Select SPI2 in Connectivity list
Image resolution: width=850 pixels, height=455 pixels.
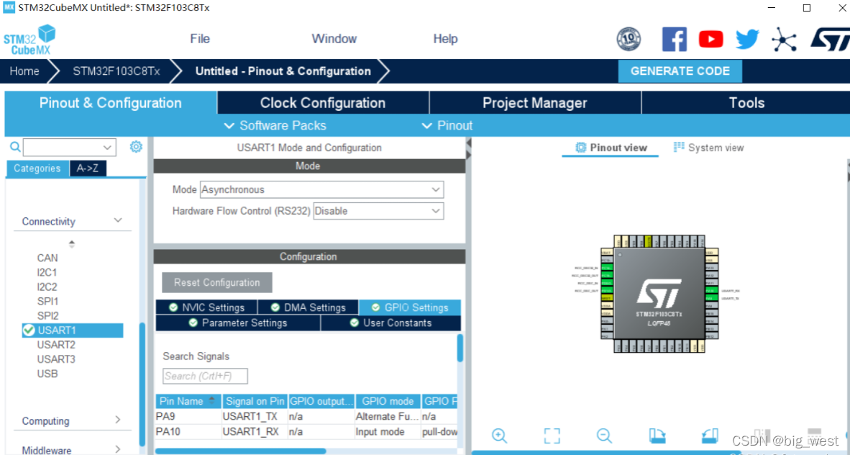click(x=47, y=315)
